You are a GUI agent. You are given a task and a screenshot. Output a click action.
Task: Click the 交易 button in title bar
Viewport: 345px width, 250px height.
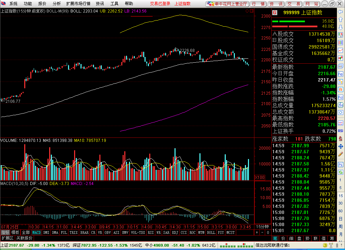point(294,4)
